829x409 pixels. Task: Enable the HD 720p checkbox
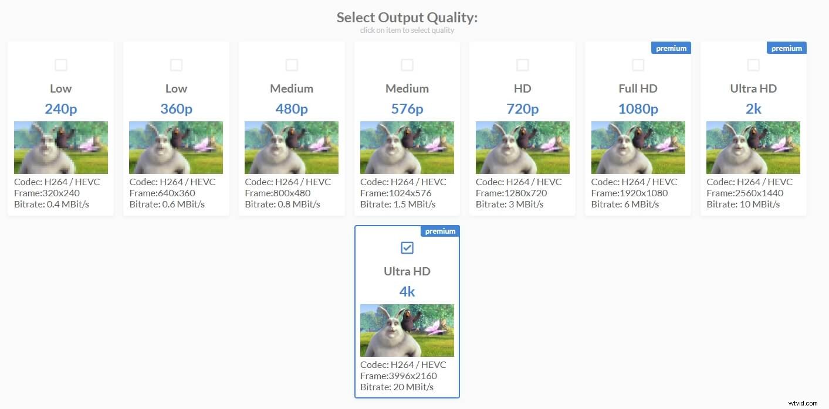click(522, 64)
